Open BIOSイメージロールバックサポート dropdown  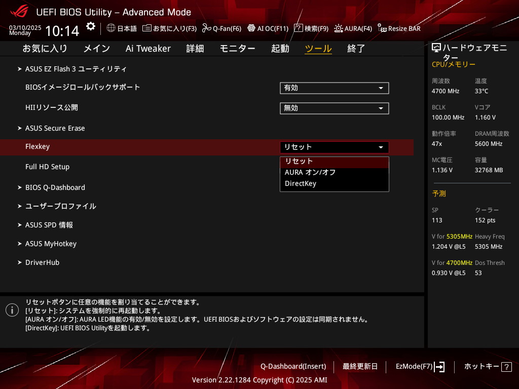[x=335, y=88]
